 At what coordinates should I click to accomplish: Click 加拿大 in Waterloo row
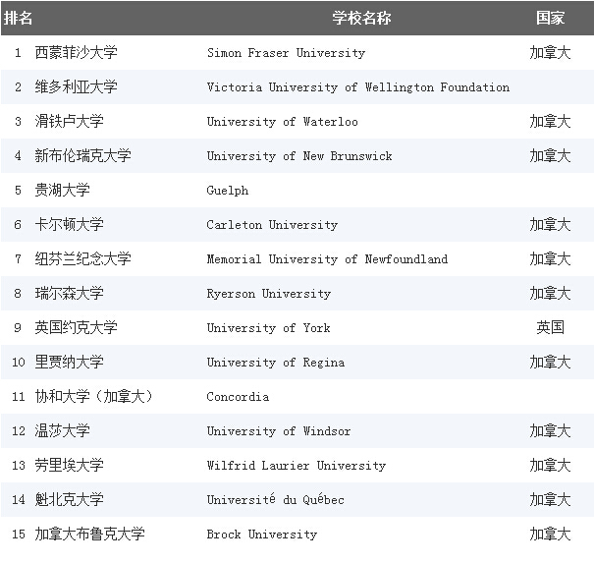click(550, 121)
